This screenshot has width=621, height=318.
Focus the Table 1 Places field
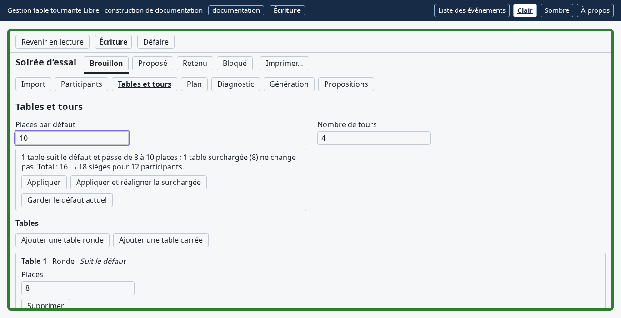click(x=78, y=288)
